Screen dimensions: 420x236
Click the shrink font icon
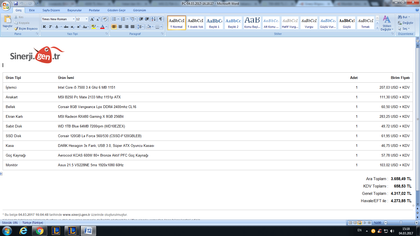pos(98,19)
